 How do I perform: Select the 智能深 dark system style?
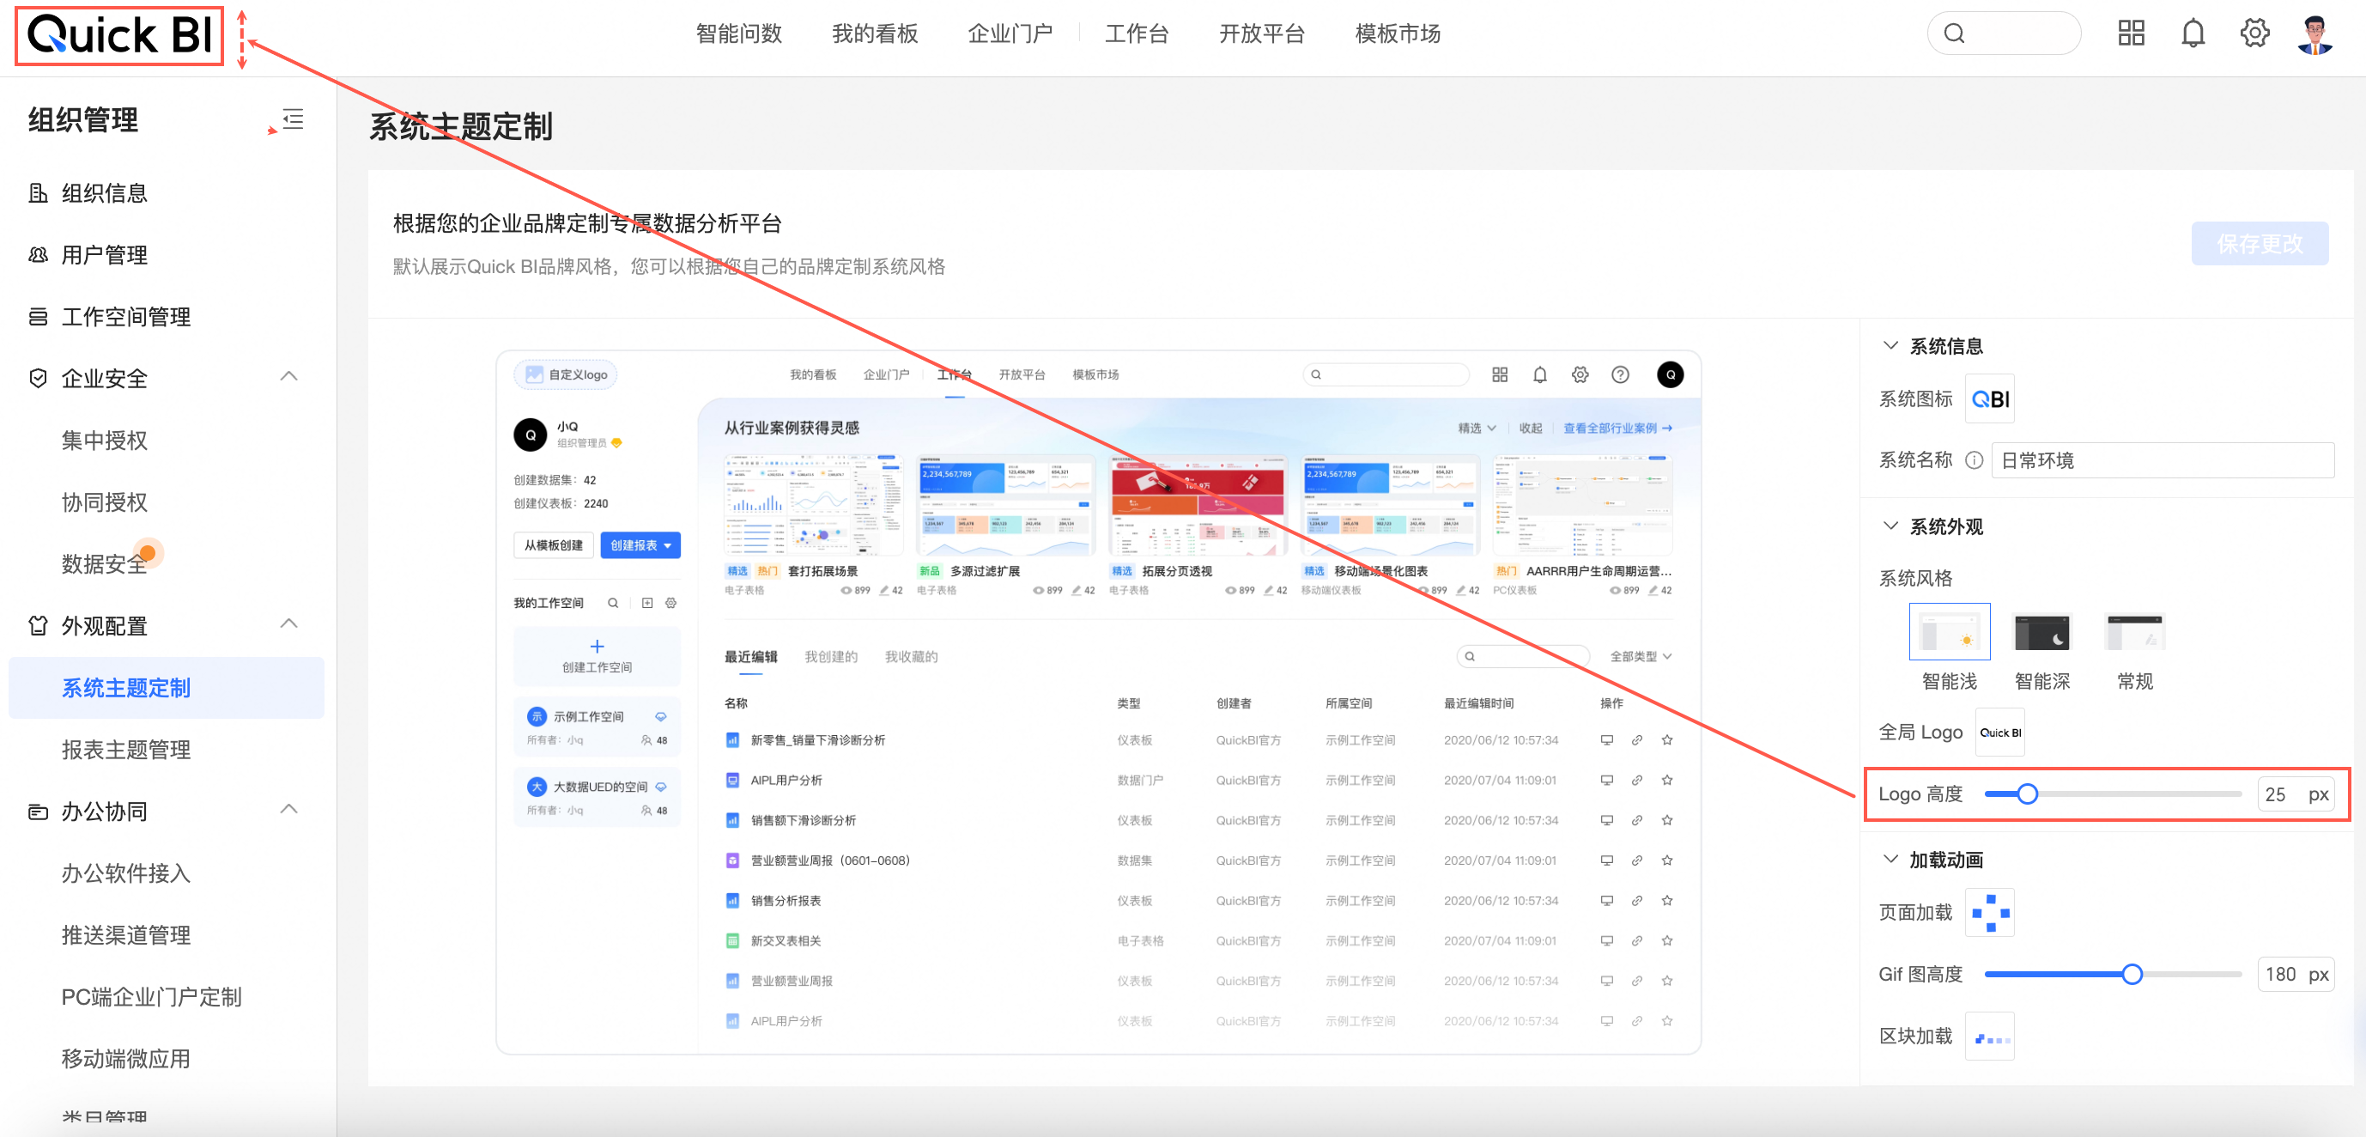[2041, 632]
